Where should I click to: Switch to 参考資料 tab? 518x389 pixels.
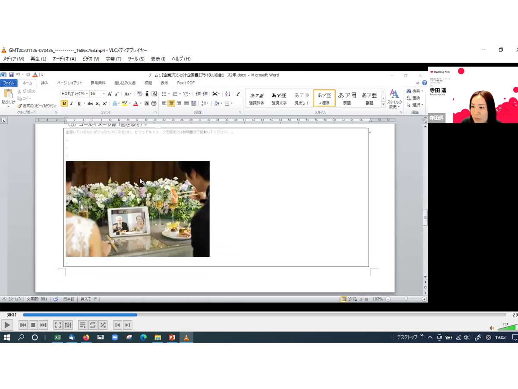click(98, 83)
